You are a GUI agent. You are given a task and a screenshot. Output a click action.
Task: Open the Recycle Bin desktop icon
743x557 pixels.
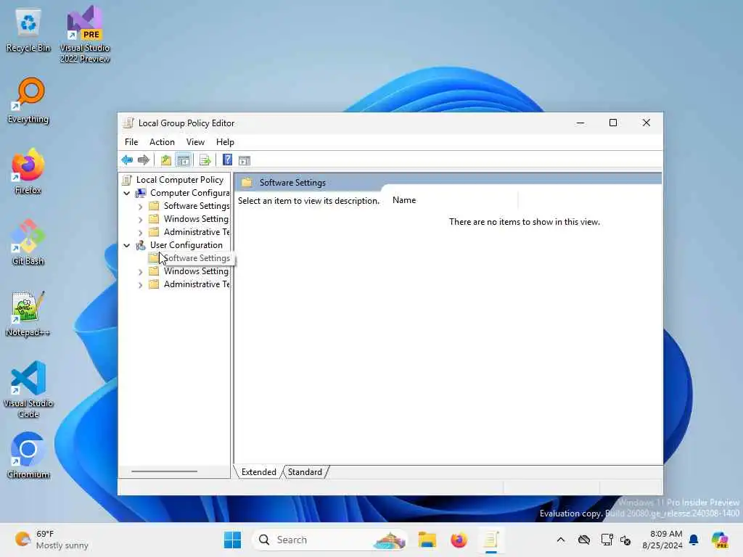[x=28, y=30]
